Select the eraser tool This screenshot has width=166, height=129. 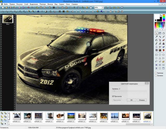pos(164,40)
